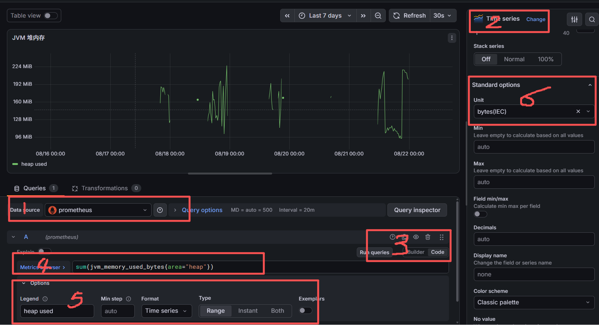Click the Legend info icon
Image resolution: width=599 pixels, height=325 pixels.
tap(45, 299)
